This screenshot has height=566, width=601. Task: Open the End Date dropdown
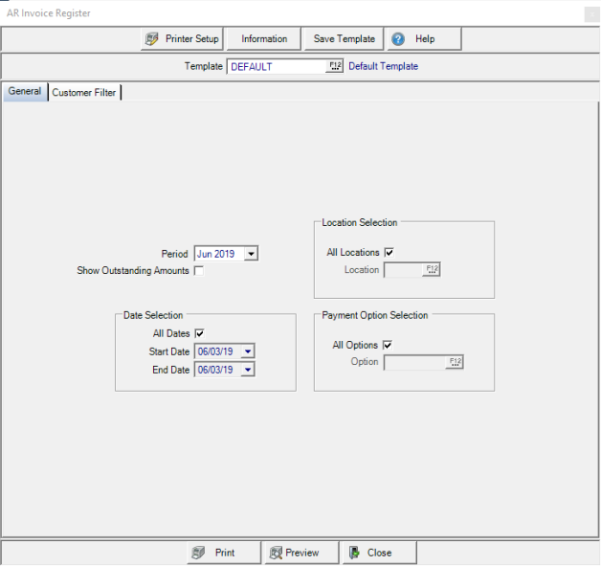point(248,370)
